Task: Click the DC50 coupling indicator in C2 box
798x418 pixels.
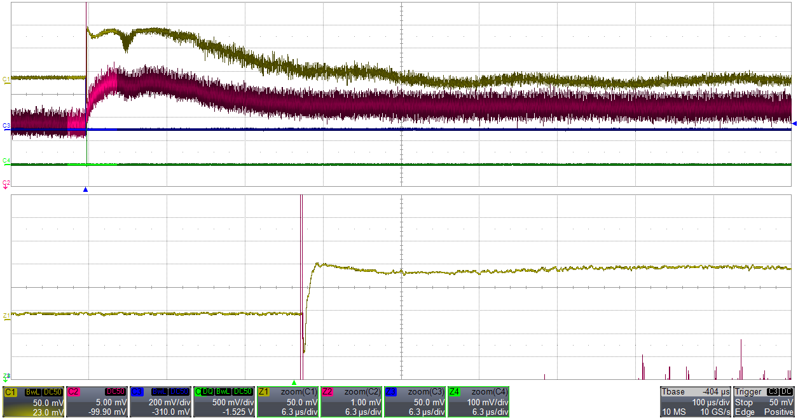Action: pyautogui.click(x=116, y=392)
